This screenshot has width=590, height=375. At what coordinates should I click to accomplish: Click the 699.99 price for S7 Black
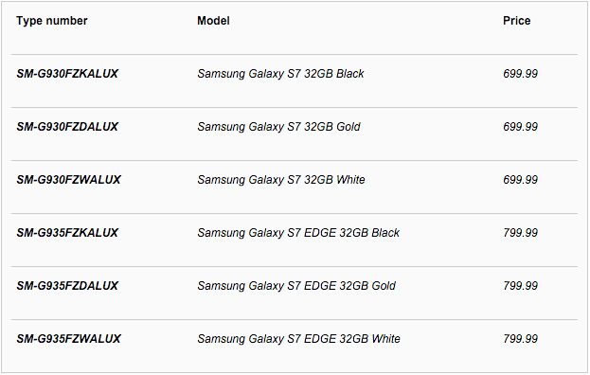tap(520, 74)
